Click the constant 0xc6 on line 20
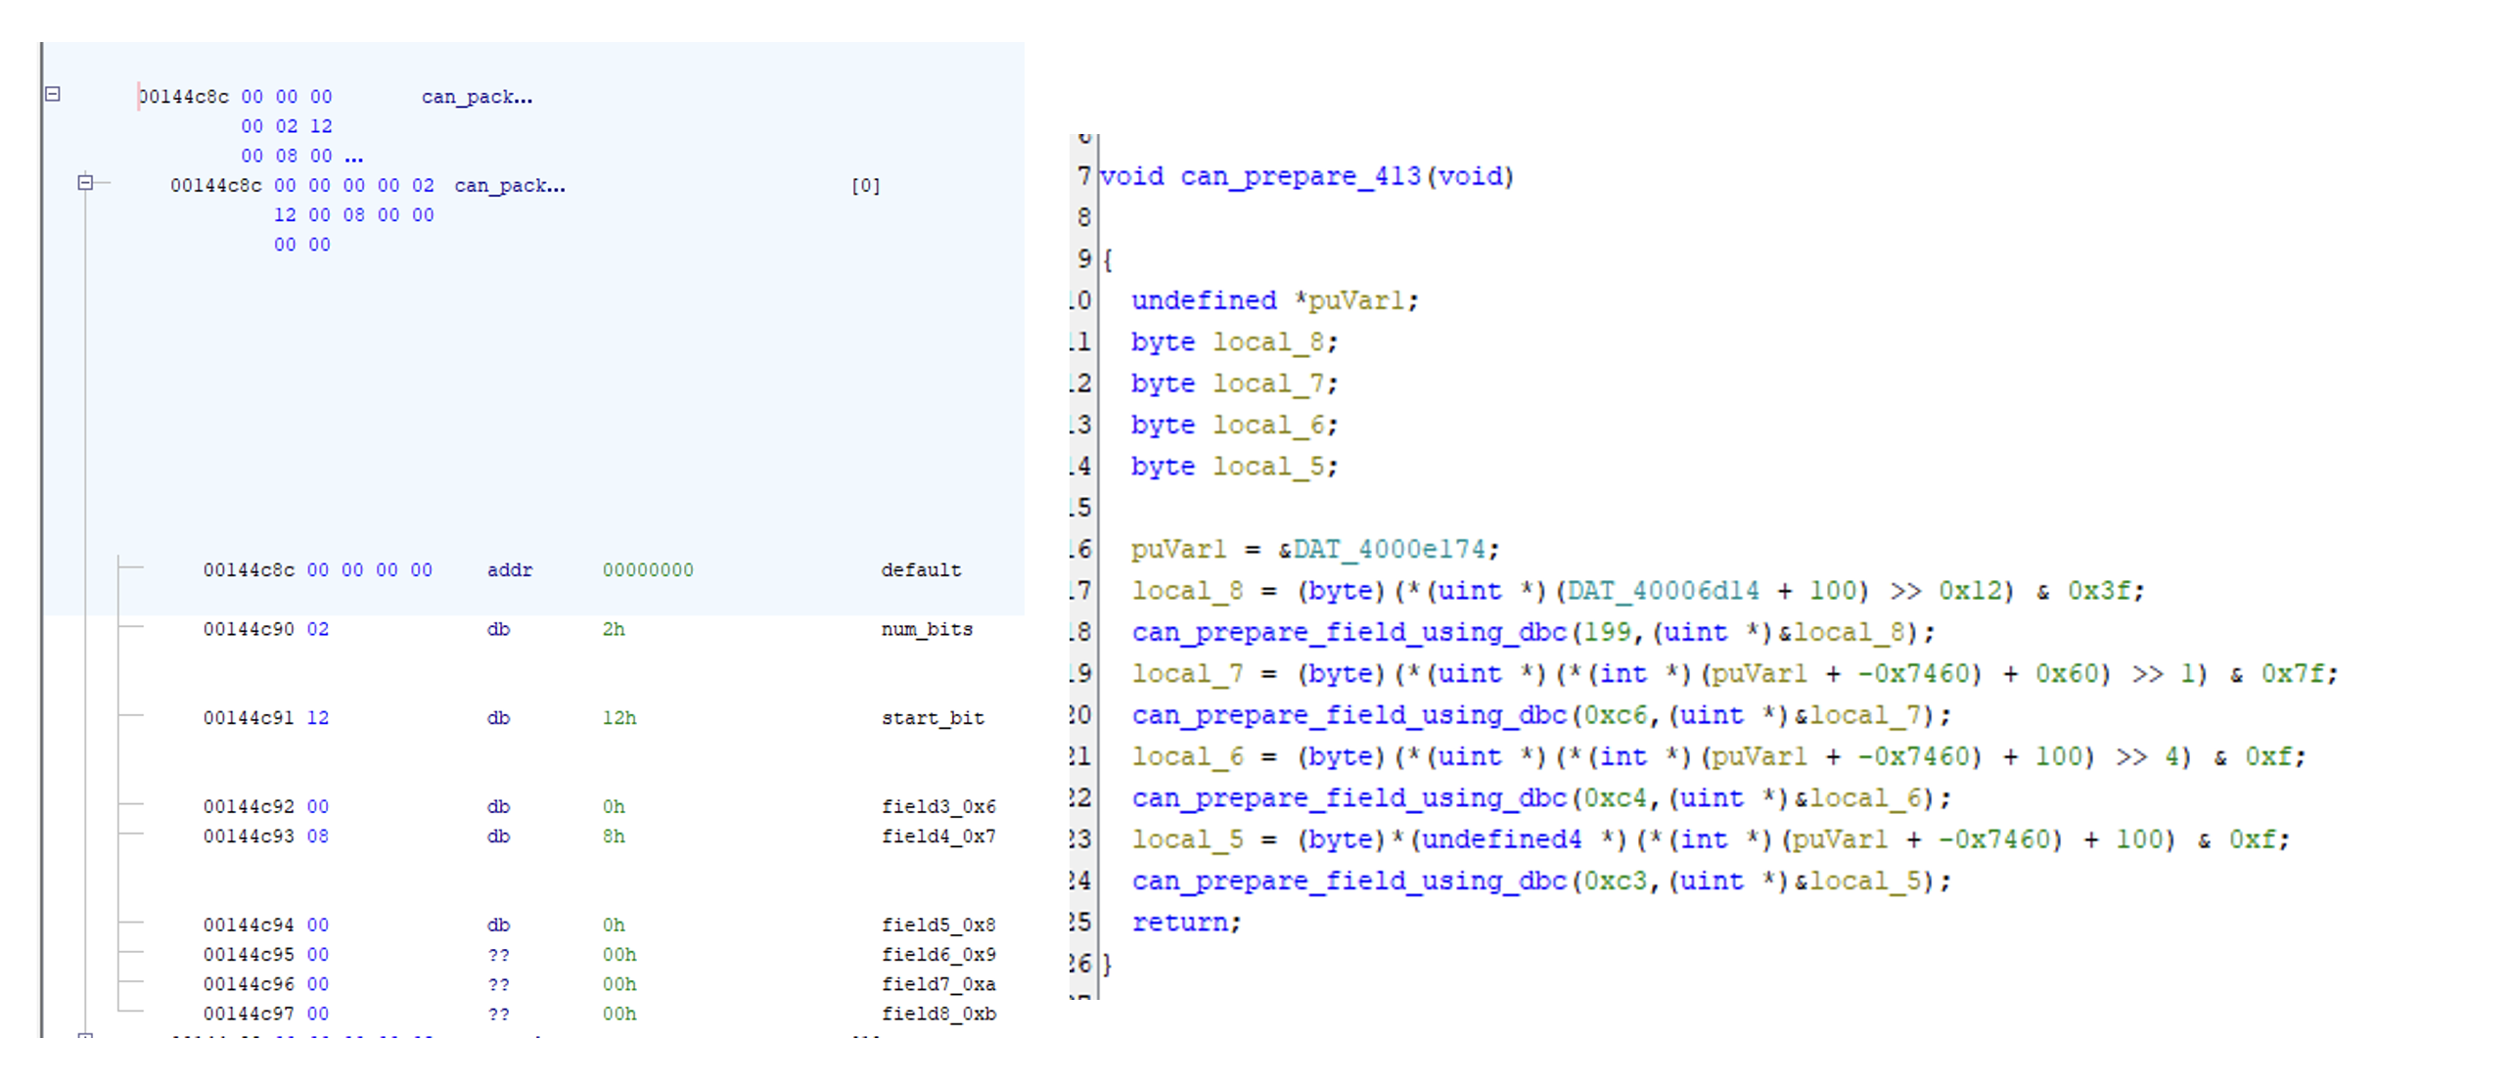The width and height of the screenshot is (2513, 1084). coord(1615,715)
